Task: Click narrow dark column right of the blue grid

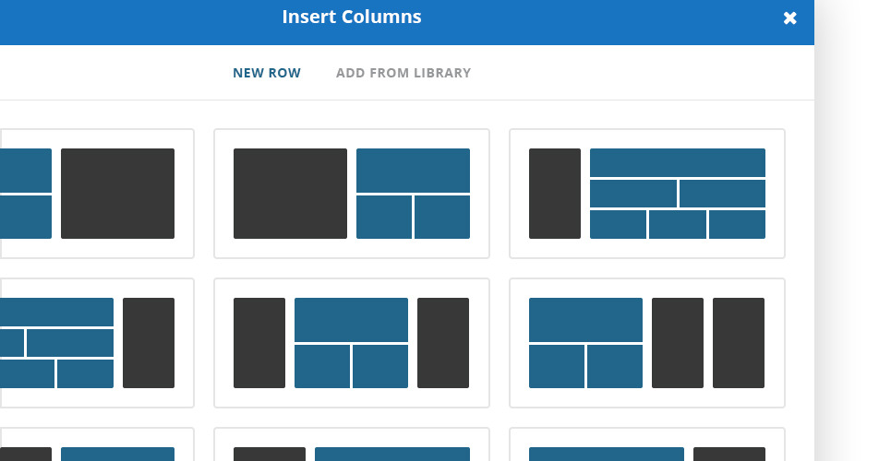Action: click(149, 343)
